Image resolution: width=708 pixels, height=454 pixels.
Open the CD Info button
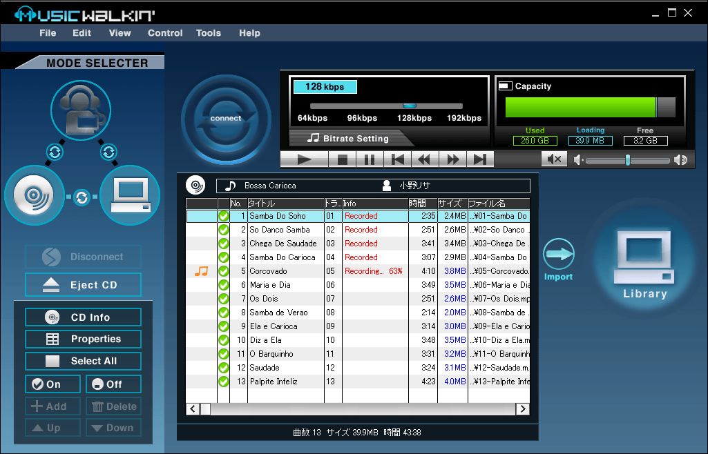tap(83, 317)
